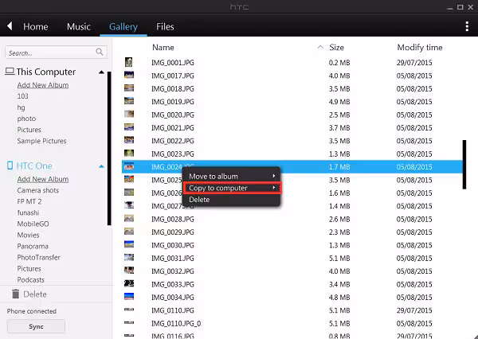
Task: Open the Podcasts album
Action: pos(30,279)
